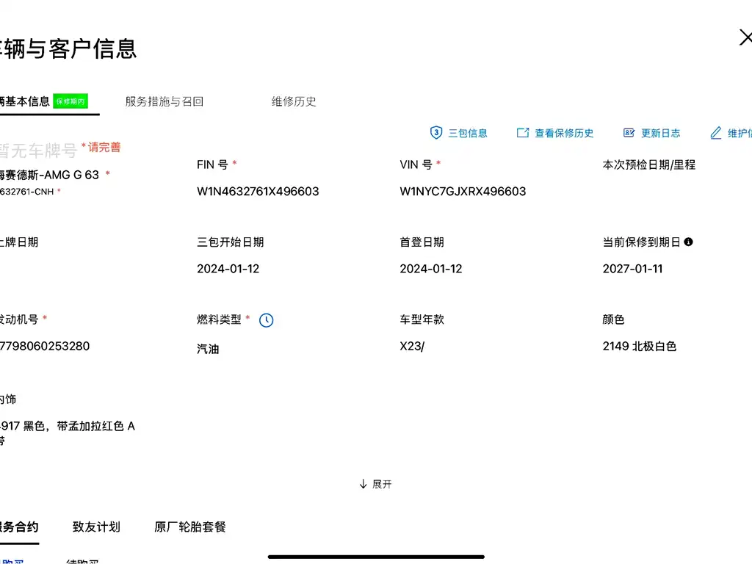Expand more details via 展开
Image resolution: width=752 pixels, height=564 pixels.
[382, 484]
